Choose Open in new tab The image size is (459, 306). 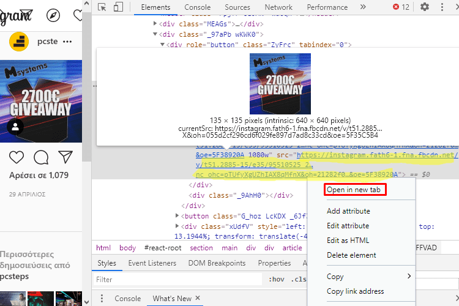[354, 190]
